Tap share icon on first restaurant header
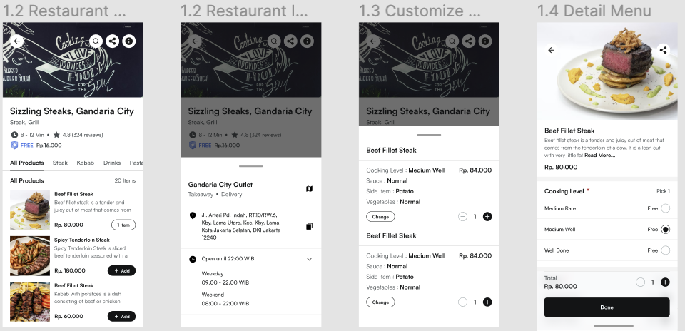 [x=112, y=41]
